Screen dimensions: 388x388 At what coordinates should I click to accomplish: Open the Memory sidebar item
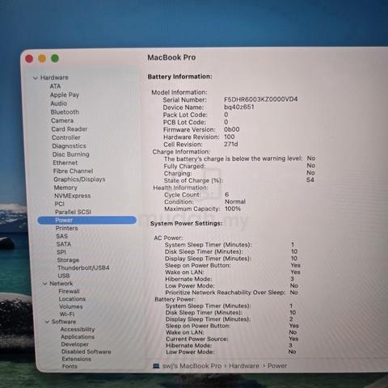click(65, 188)
